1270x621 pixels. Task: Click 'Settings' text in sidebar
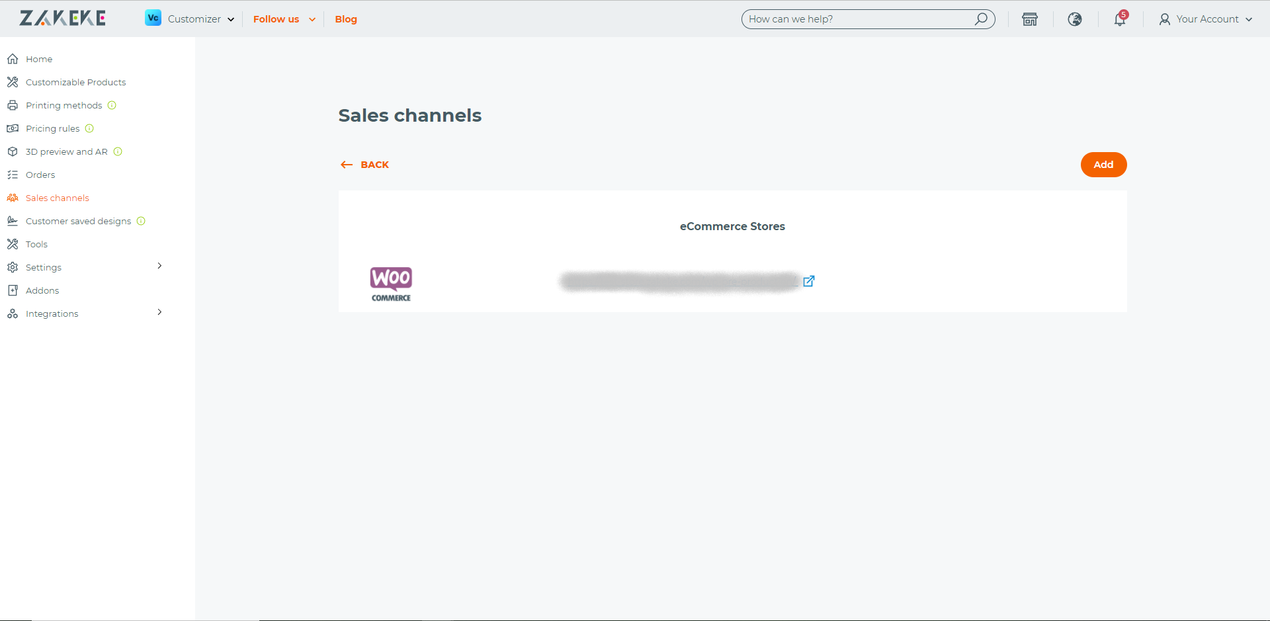pos(44,267)
